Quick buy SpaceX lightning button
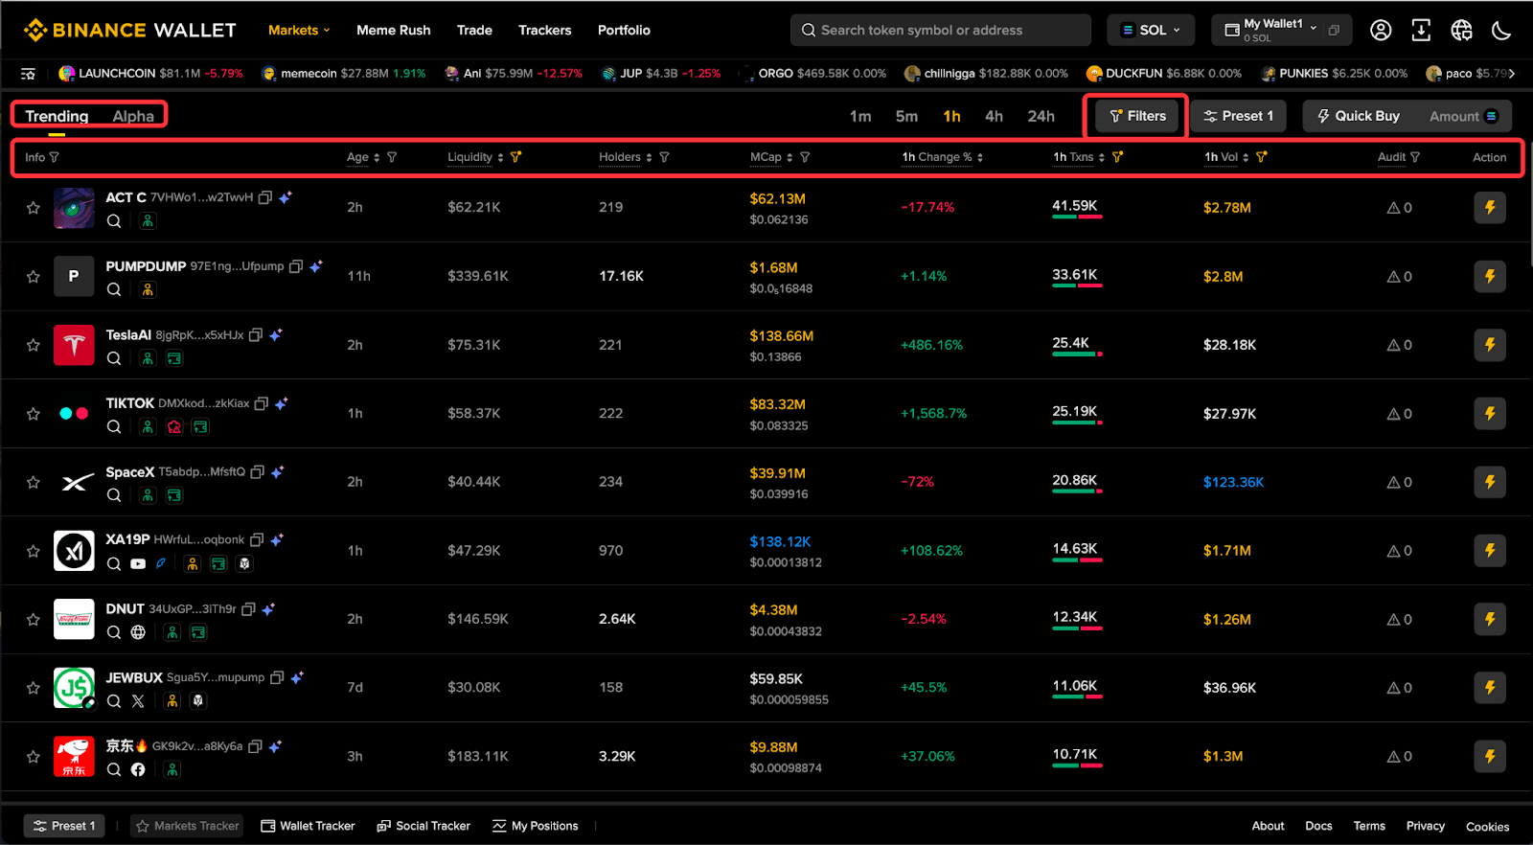The image size is (1533, 845). [x=1490, y=482]
